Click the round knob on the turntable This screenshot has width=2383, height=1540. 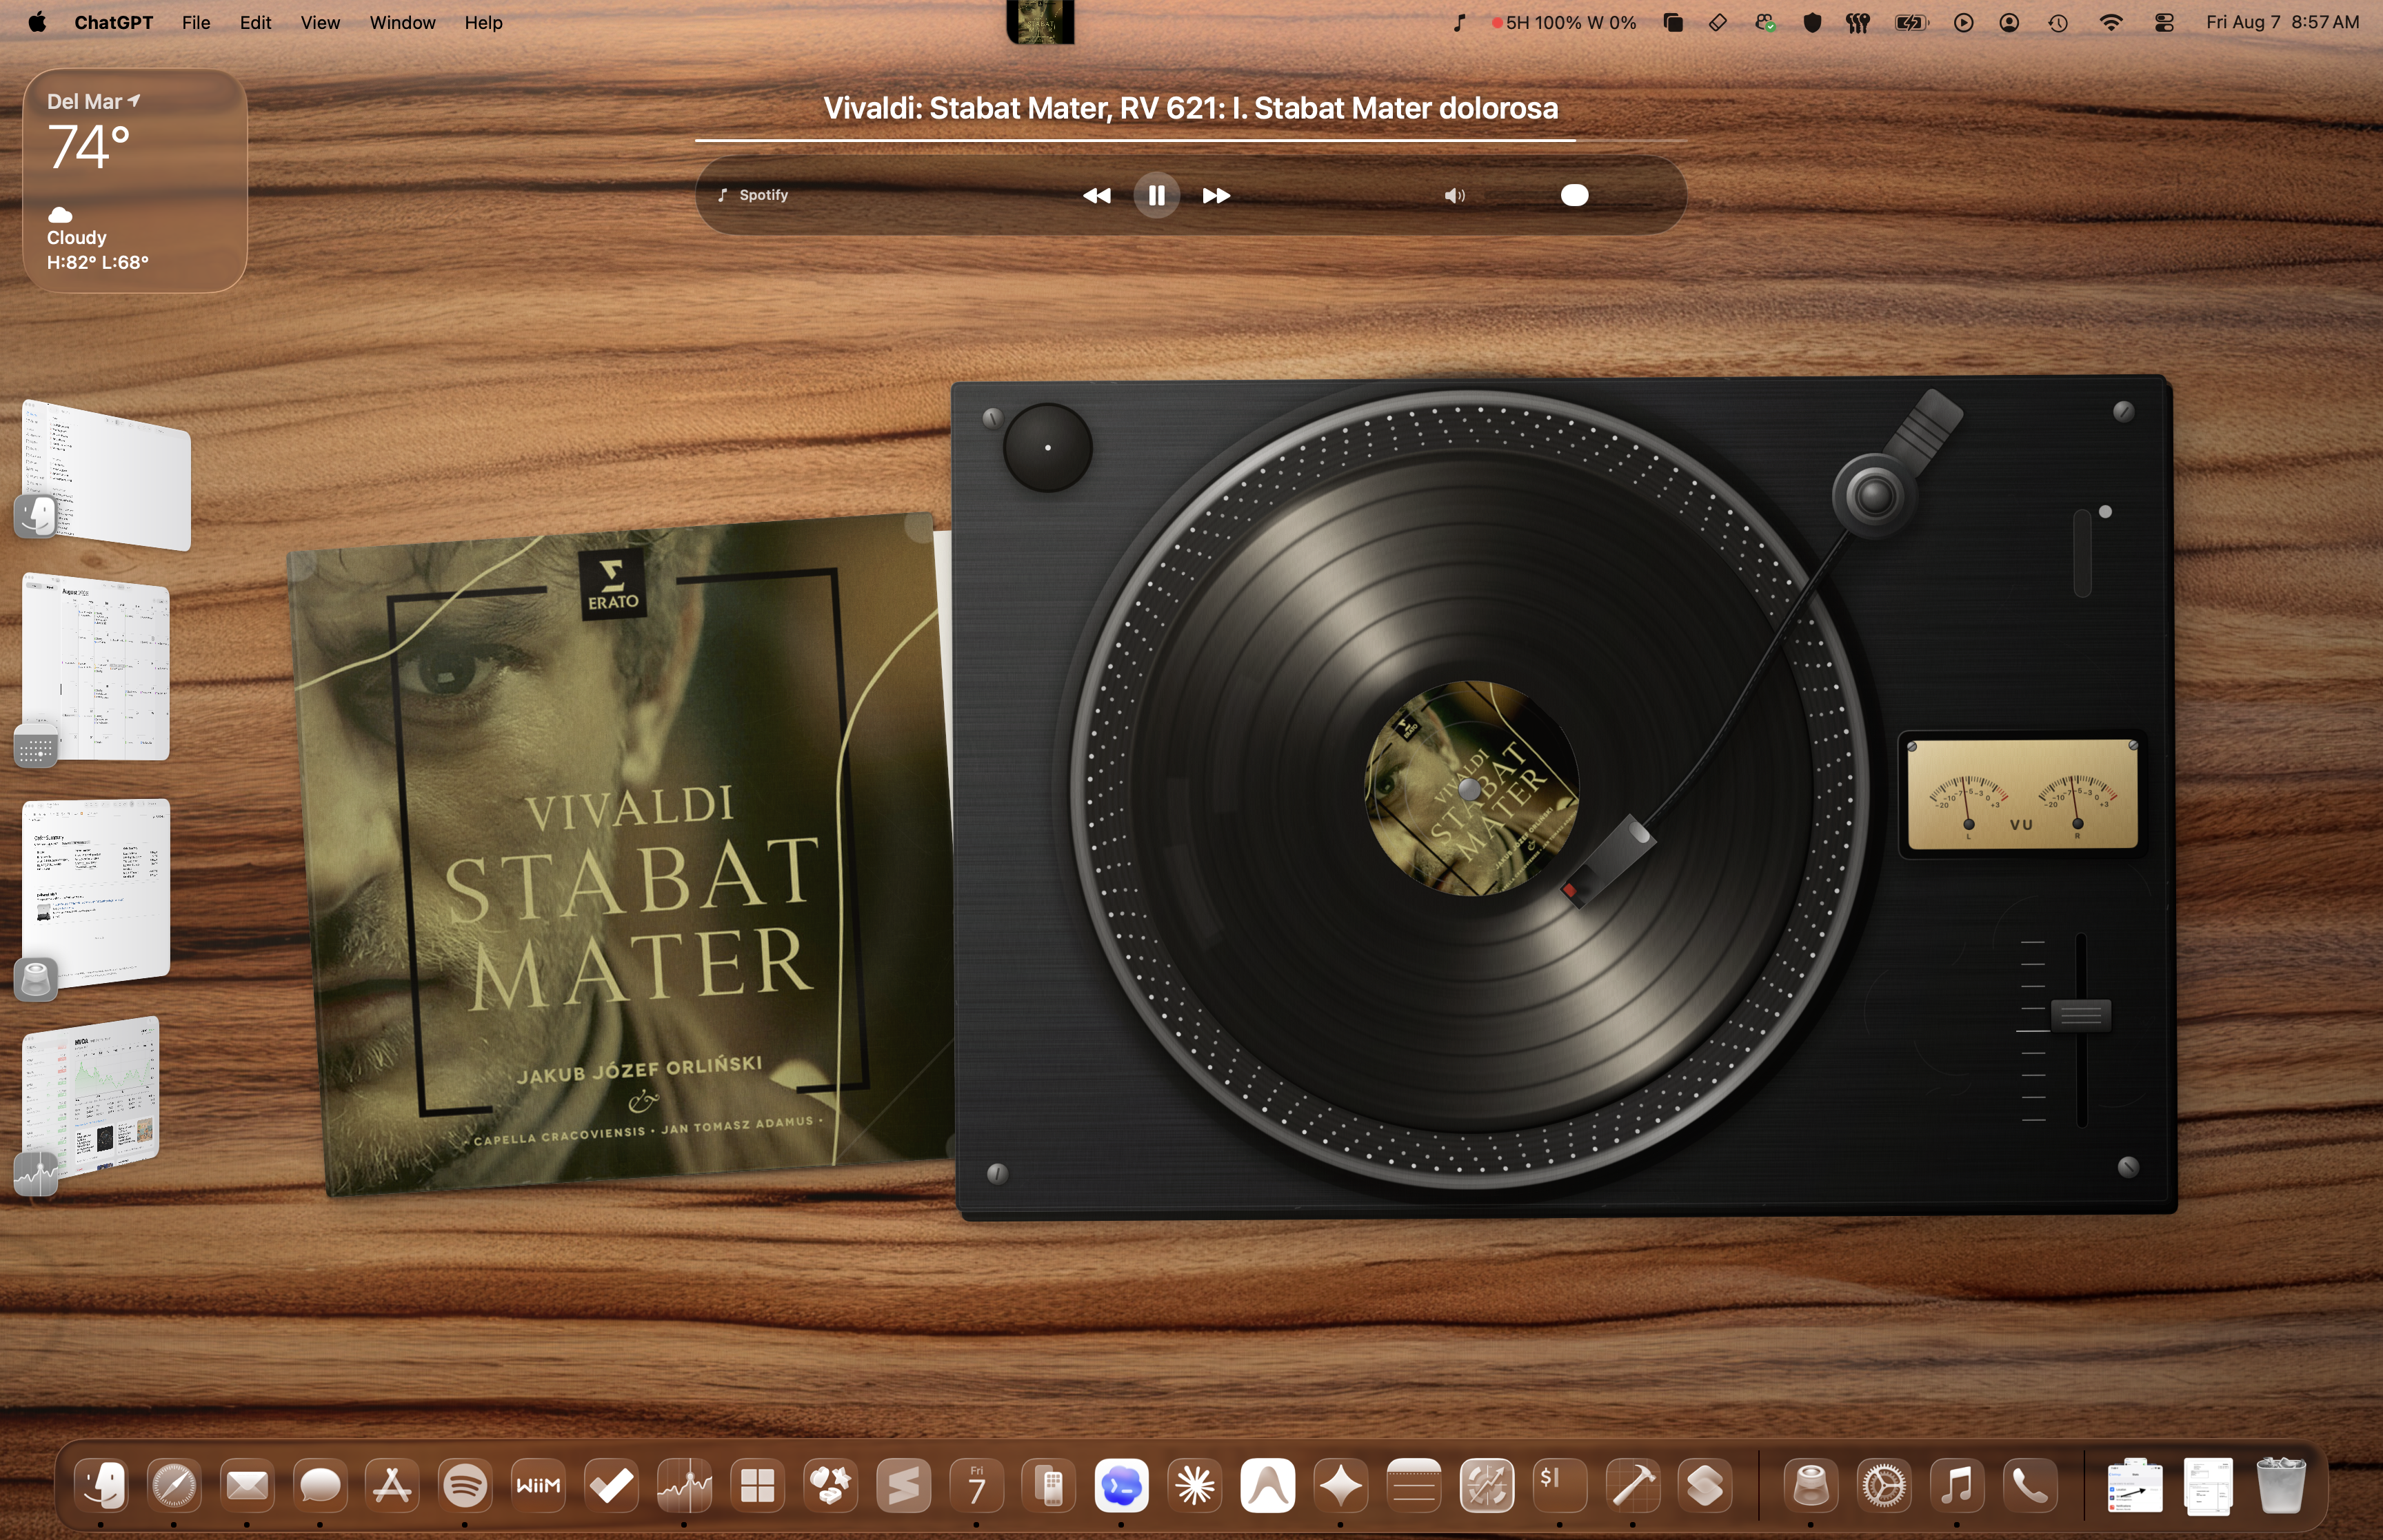click(x=1047, y=447)
